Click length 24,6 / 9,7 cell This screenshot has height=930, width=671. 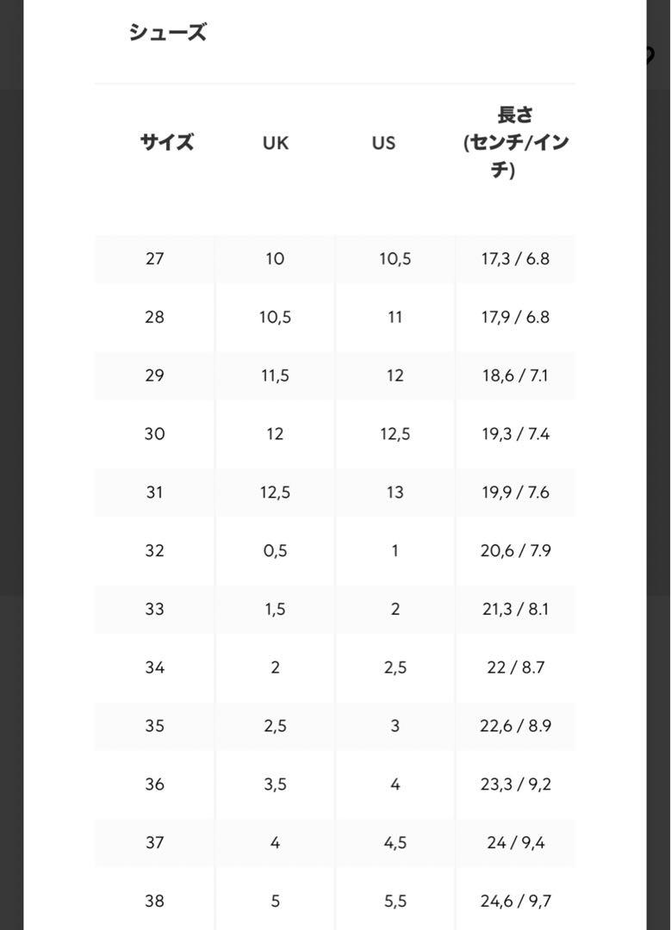tap(515, 902)
